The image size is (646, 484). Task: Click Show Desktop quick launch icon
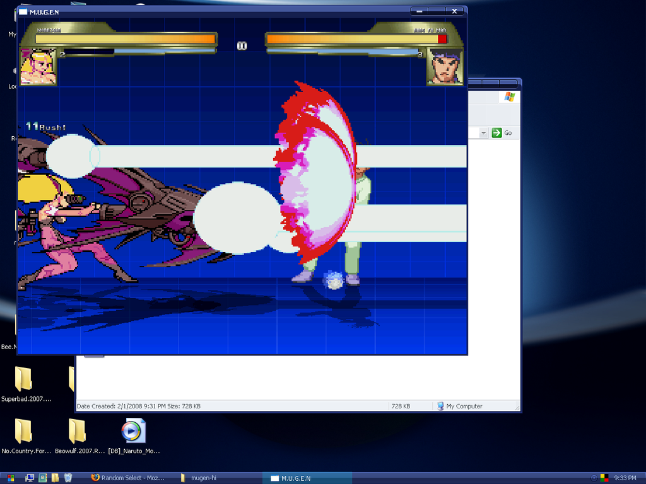point(30,478)
